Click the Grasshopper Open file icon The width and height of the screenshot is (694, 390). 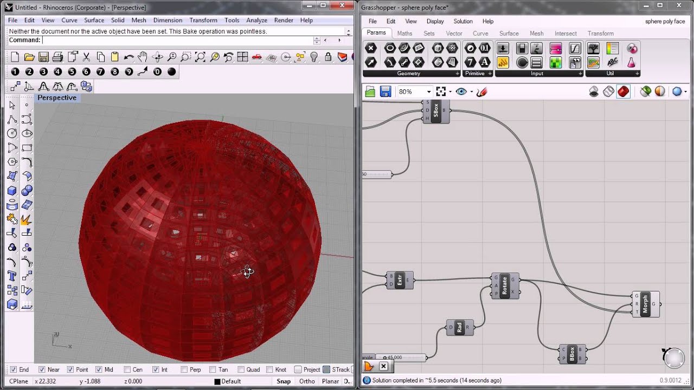[370, 92]
